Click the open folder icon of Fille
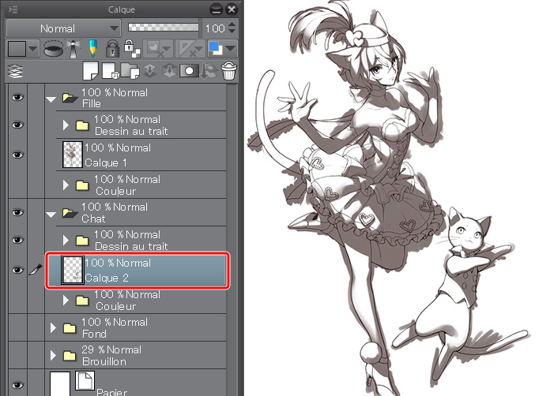This screenshot has width=550, height=396. pos(70,98)
